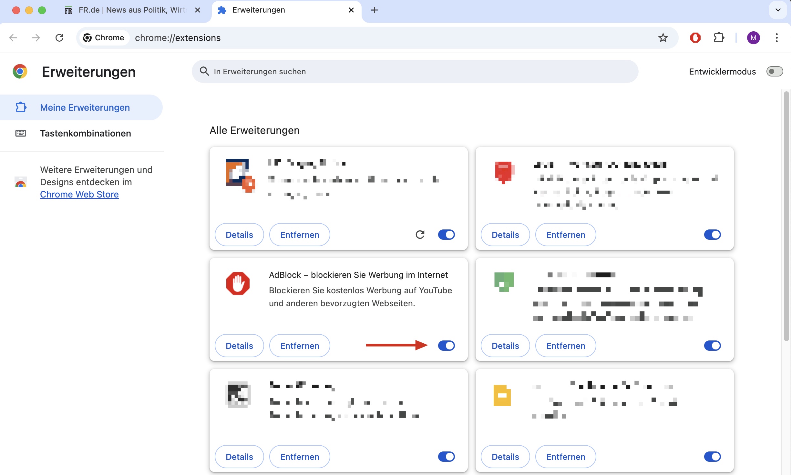This screenshot has width=791, height=475.
Task: Click the AdBlock red hand extension logo
Action: (238, 283)
